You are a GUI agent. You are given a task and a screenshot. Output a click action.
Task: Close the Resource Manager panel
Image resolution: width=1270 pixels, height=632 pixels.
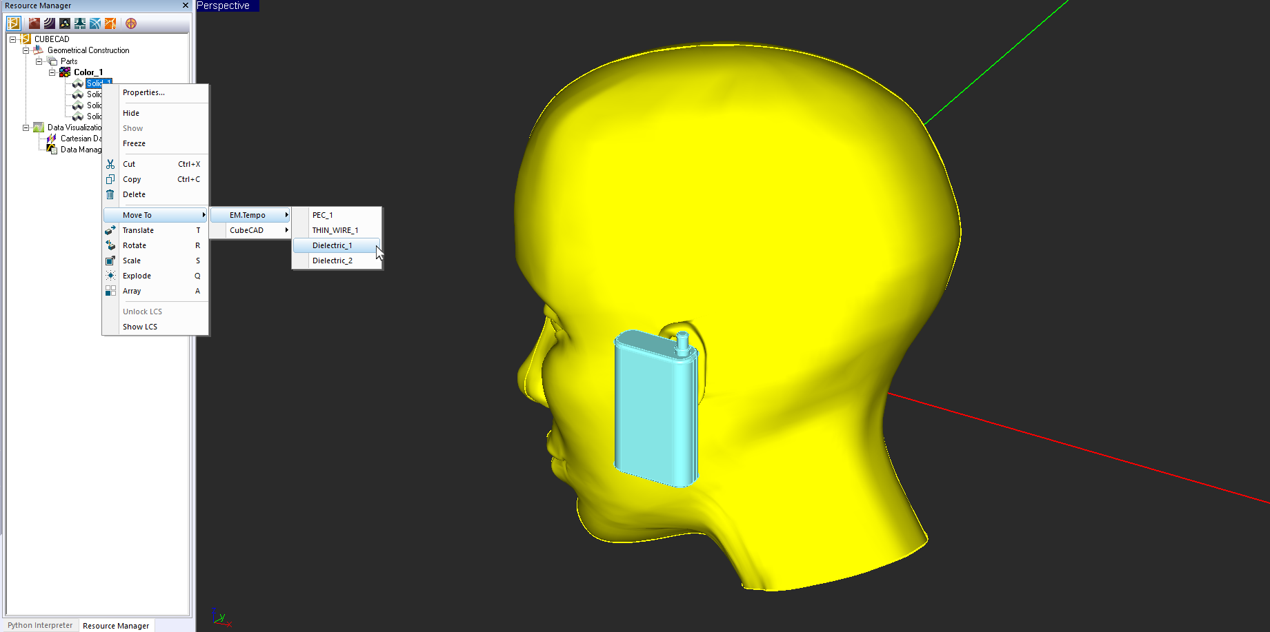(185, 6)
